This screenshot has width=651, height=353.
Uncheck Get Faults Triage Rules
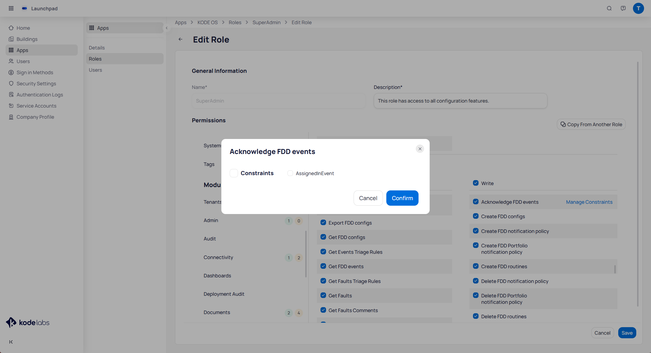323,281
